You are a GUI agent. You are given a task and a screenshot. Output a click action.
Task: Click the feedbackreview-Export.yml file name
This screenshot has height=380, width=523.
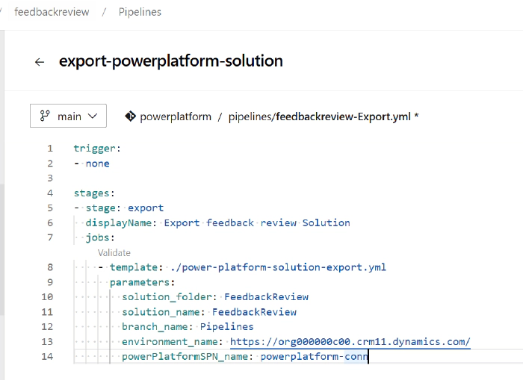tap(343, 116)
